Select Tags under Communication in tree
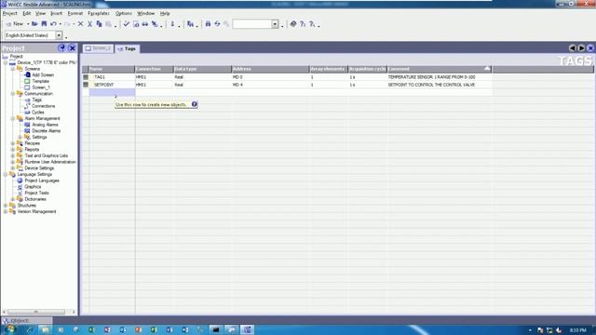The height and width of the screenshot is (335, 596). (x=37, y=100)
